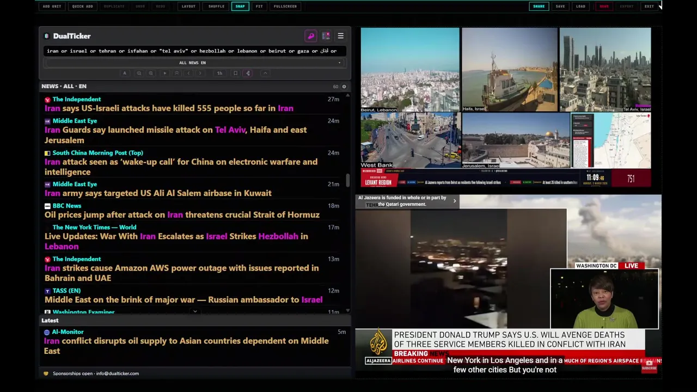Image resolution: width=697 pixels, height=392 pixels.
Task: Click the LOAD button
Action: pyautogui.click(x=580, y=7)
